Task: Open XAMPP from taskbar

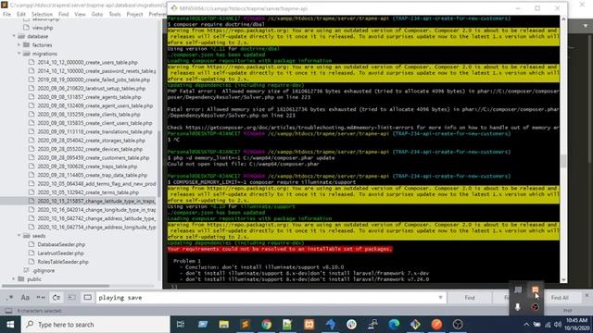Action: click(x=309, y=325)
